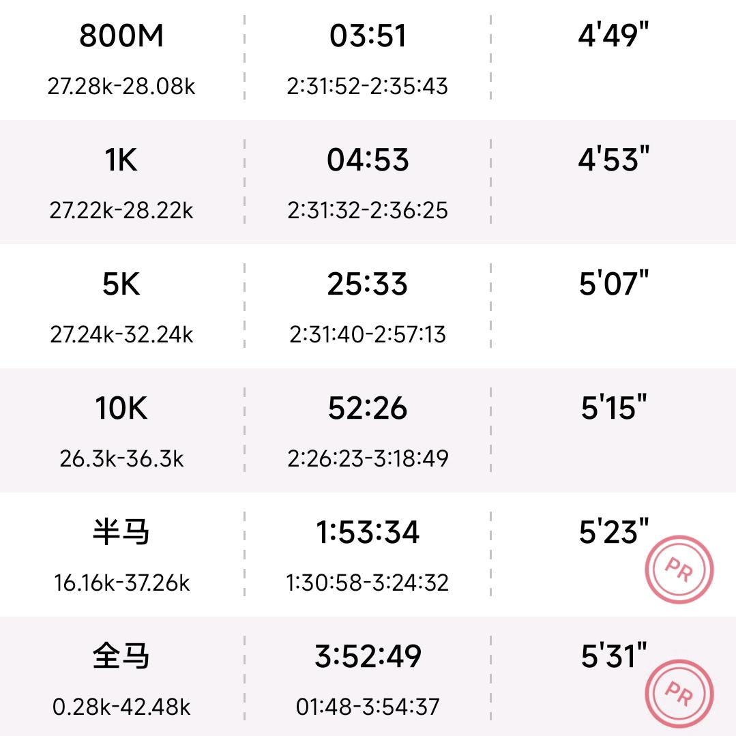Image resolution: width=736 pixels, height=736 pixels.
Task: Tap the 25:33 time for 5K
Action: point(368,284)
